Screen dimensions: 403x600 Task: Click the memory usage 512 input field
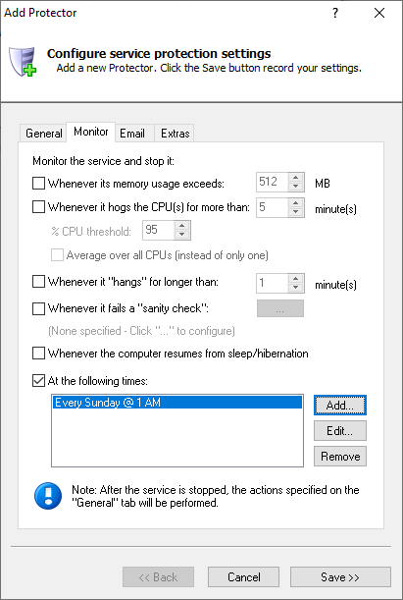pyautogui.click(x=272, y=182)
